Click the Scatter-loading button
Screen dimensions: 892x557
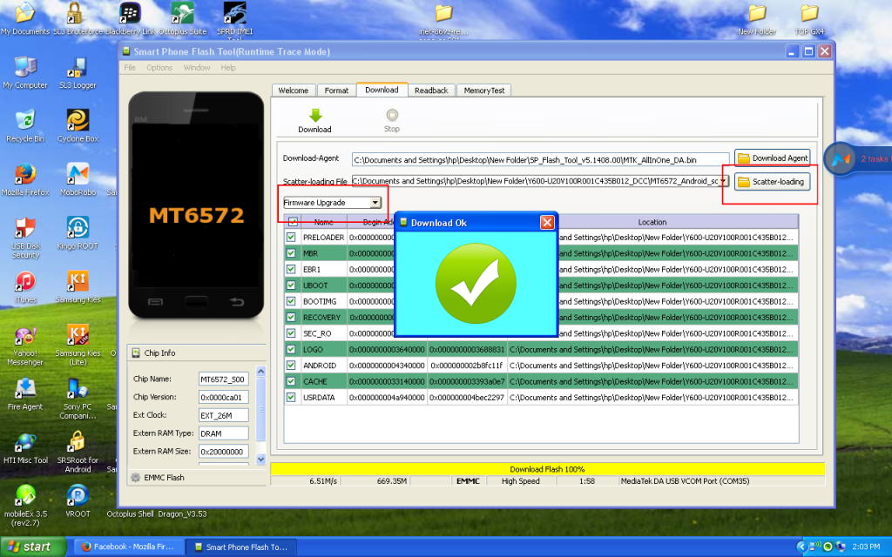[771, 182]
